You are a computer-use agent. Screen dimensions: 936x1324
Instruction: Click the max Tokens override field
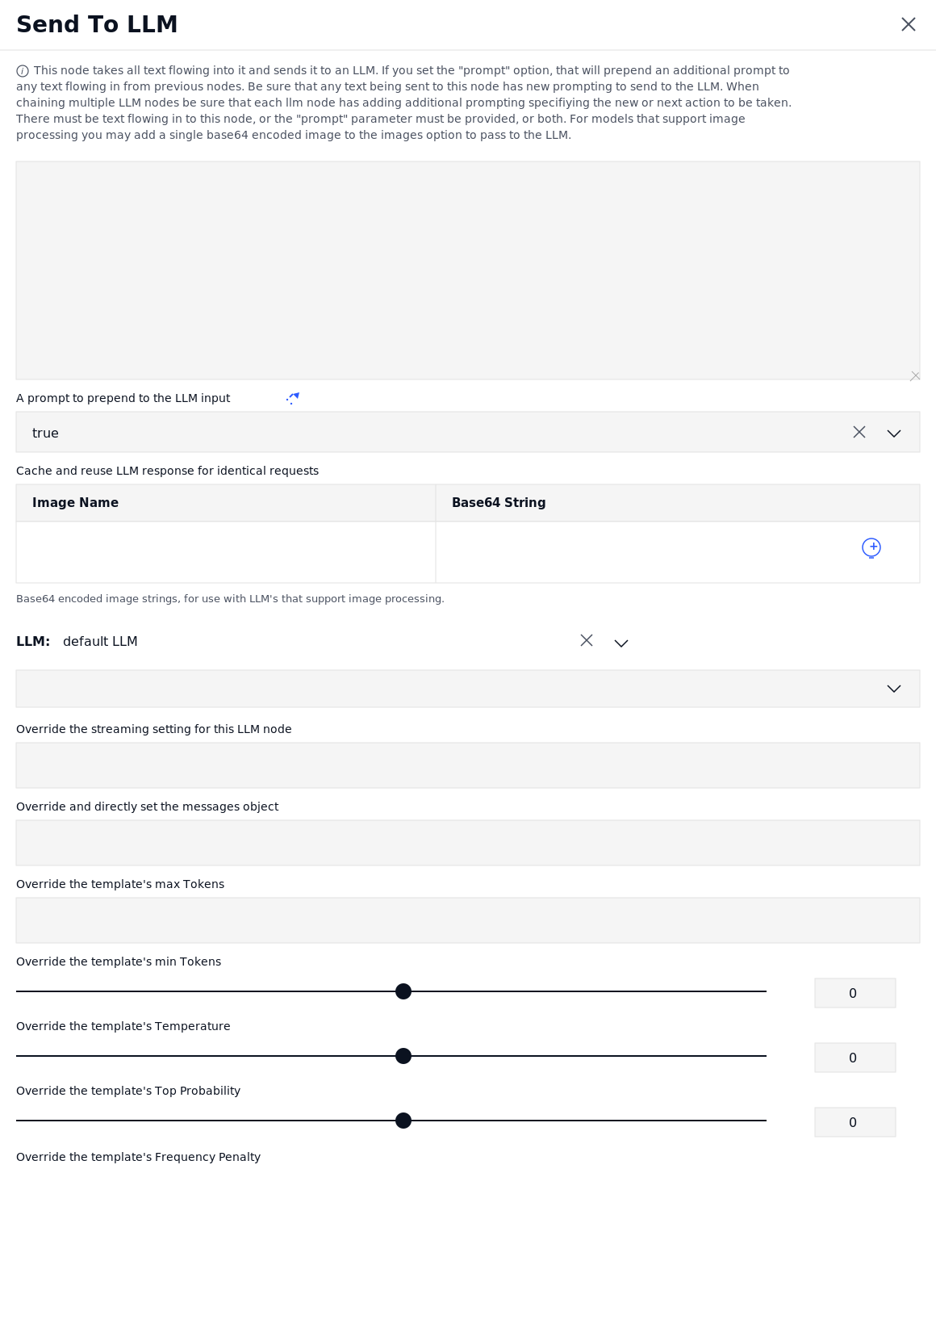pyautogui.click(x=468, y=843)
